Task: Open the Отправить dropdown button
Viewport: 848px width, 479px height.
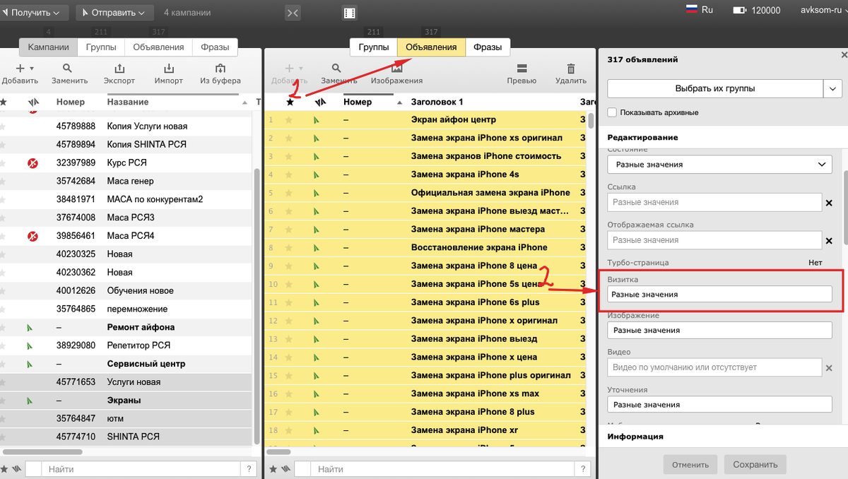Action: click(x=114, y=12)
